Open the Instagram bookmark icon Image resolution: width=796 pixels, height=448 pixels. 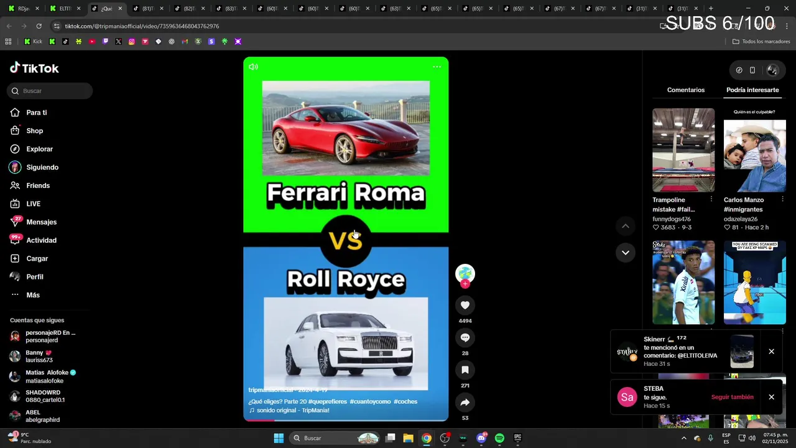[x=132, y=42]
